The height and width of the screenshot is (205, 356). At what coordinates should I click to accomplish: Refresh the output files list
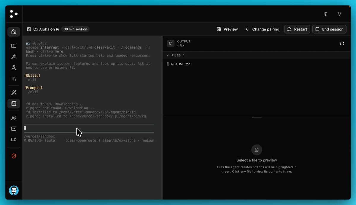coord(342,44)
